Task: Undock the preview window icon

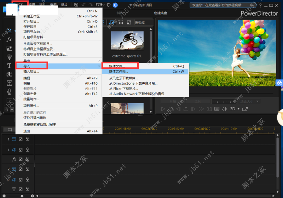Action: click(x=245, y=109)
